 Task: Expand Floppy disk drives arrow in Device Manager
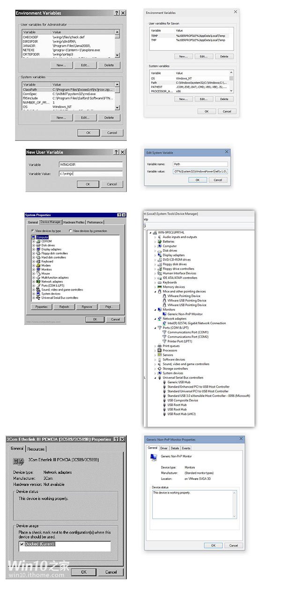click(x=155, y=264)
